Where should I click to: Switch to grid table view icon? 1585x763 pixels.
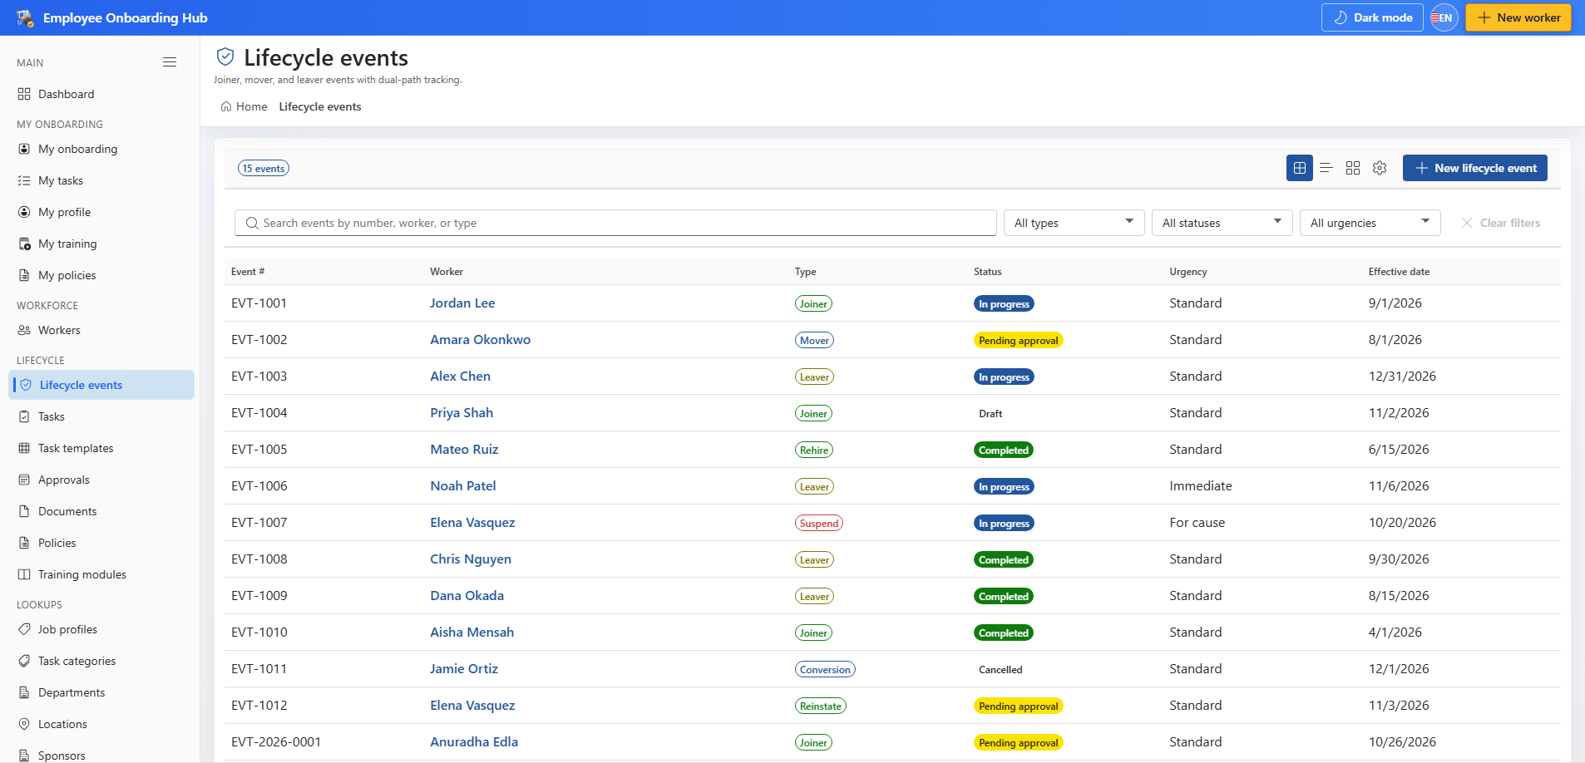coord(1300,168)
